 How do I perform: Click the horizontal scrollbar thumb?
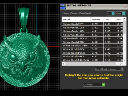click(x=91, y=64)
